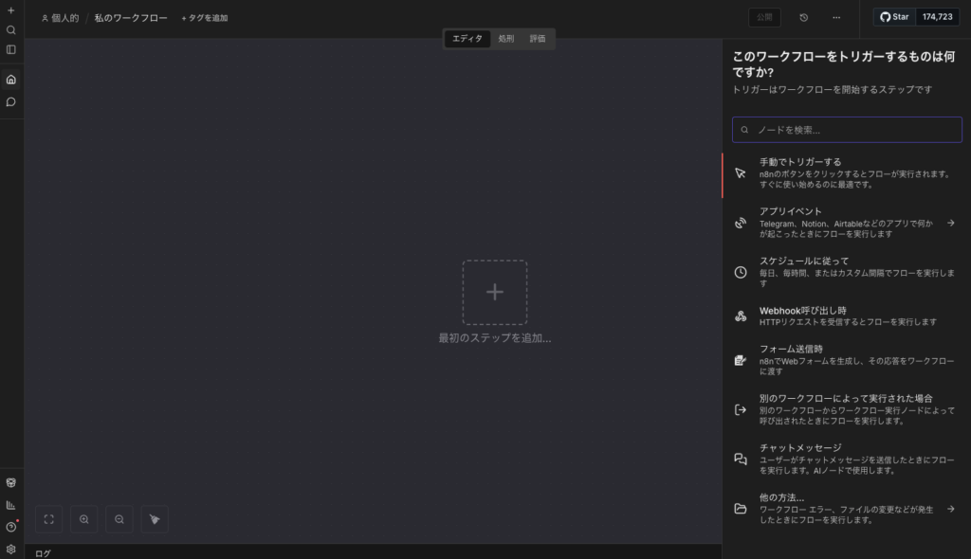Image resolution: width=971 pixels, height=559 pixels.
Task: Click the zoom out magnifier button
Action: pos(119,519)
